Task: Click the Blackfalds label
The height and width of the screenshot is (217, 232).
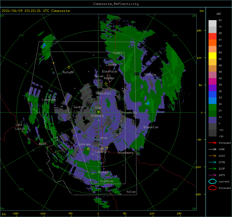Action: coord(110,71)
